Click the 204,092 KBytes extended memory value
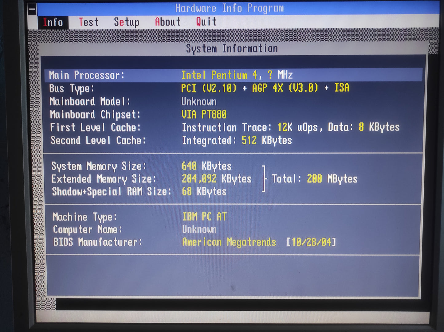Image resolution: width=444 pixels, height=332 pixels. click(216, 179)
